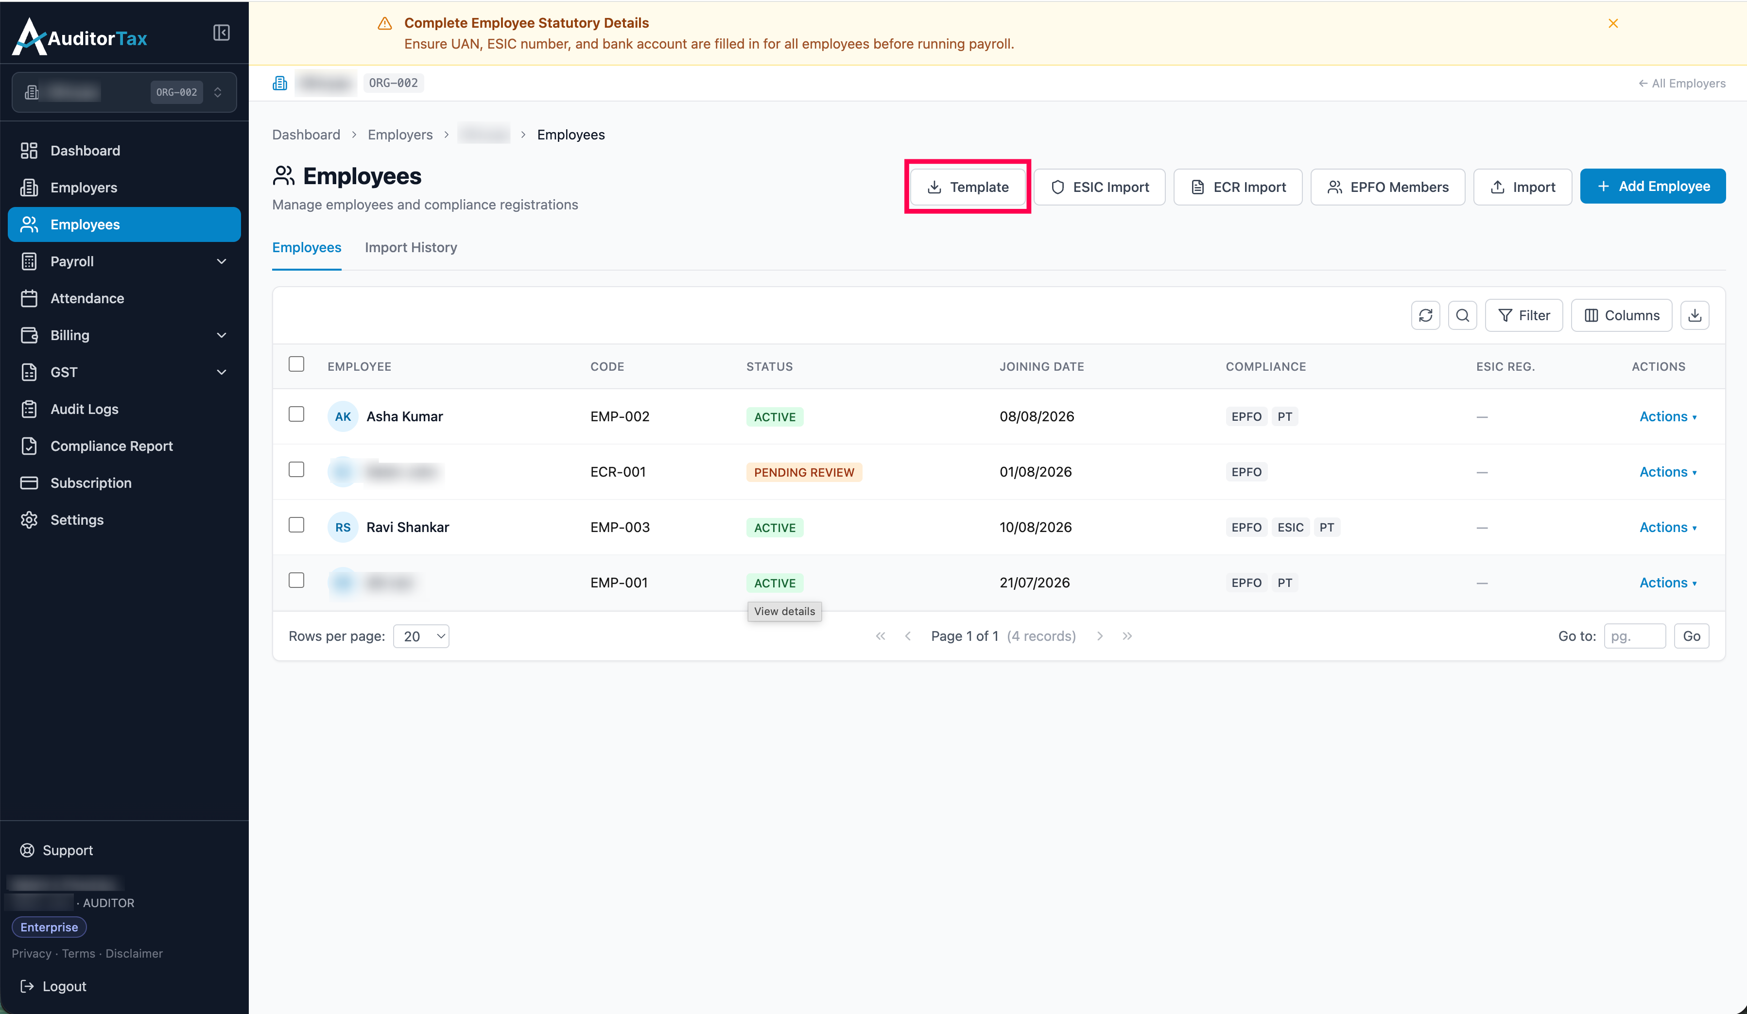The width and height of the screenshot is (1747, 1014).
Task: Click Dashboard in the breadcrumb
Action: tap(306, 135)
